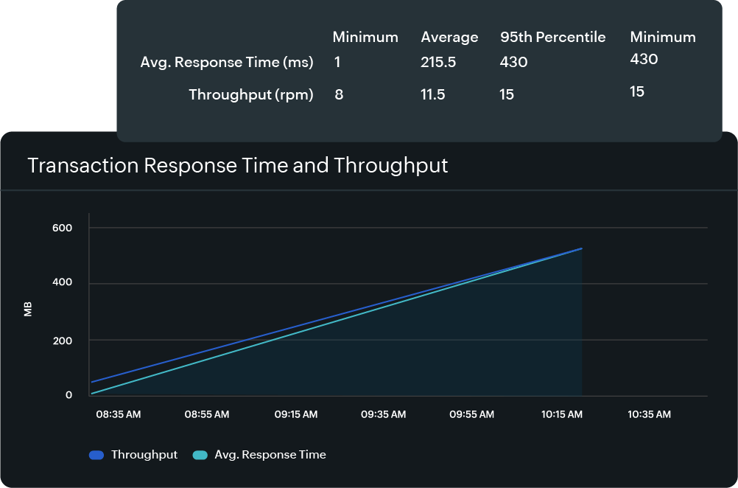Click the 0 mark on the y-axis

click(x=68, y=394)
